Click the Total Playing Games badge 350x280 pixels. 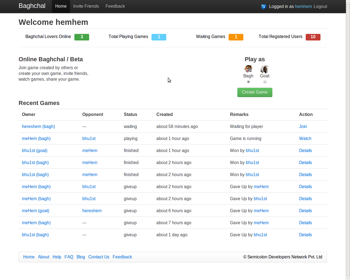(159, 37)
